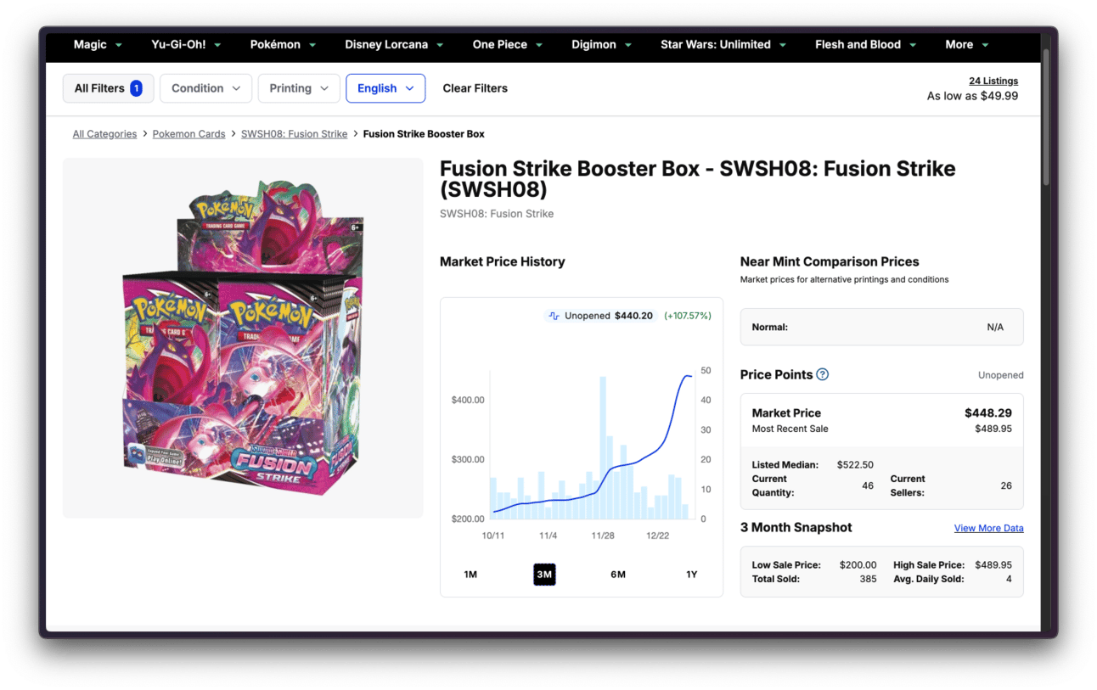
Task: Click the Listed Median value $522.50
Action: tap(855, 465)
